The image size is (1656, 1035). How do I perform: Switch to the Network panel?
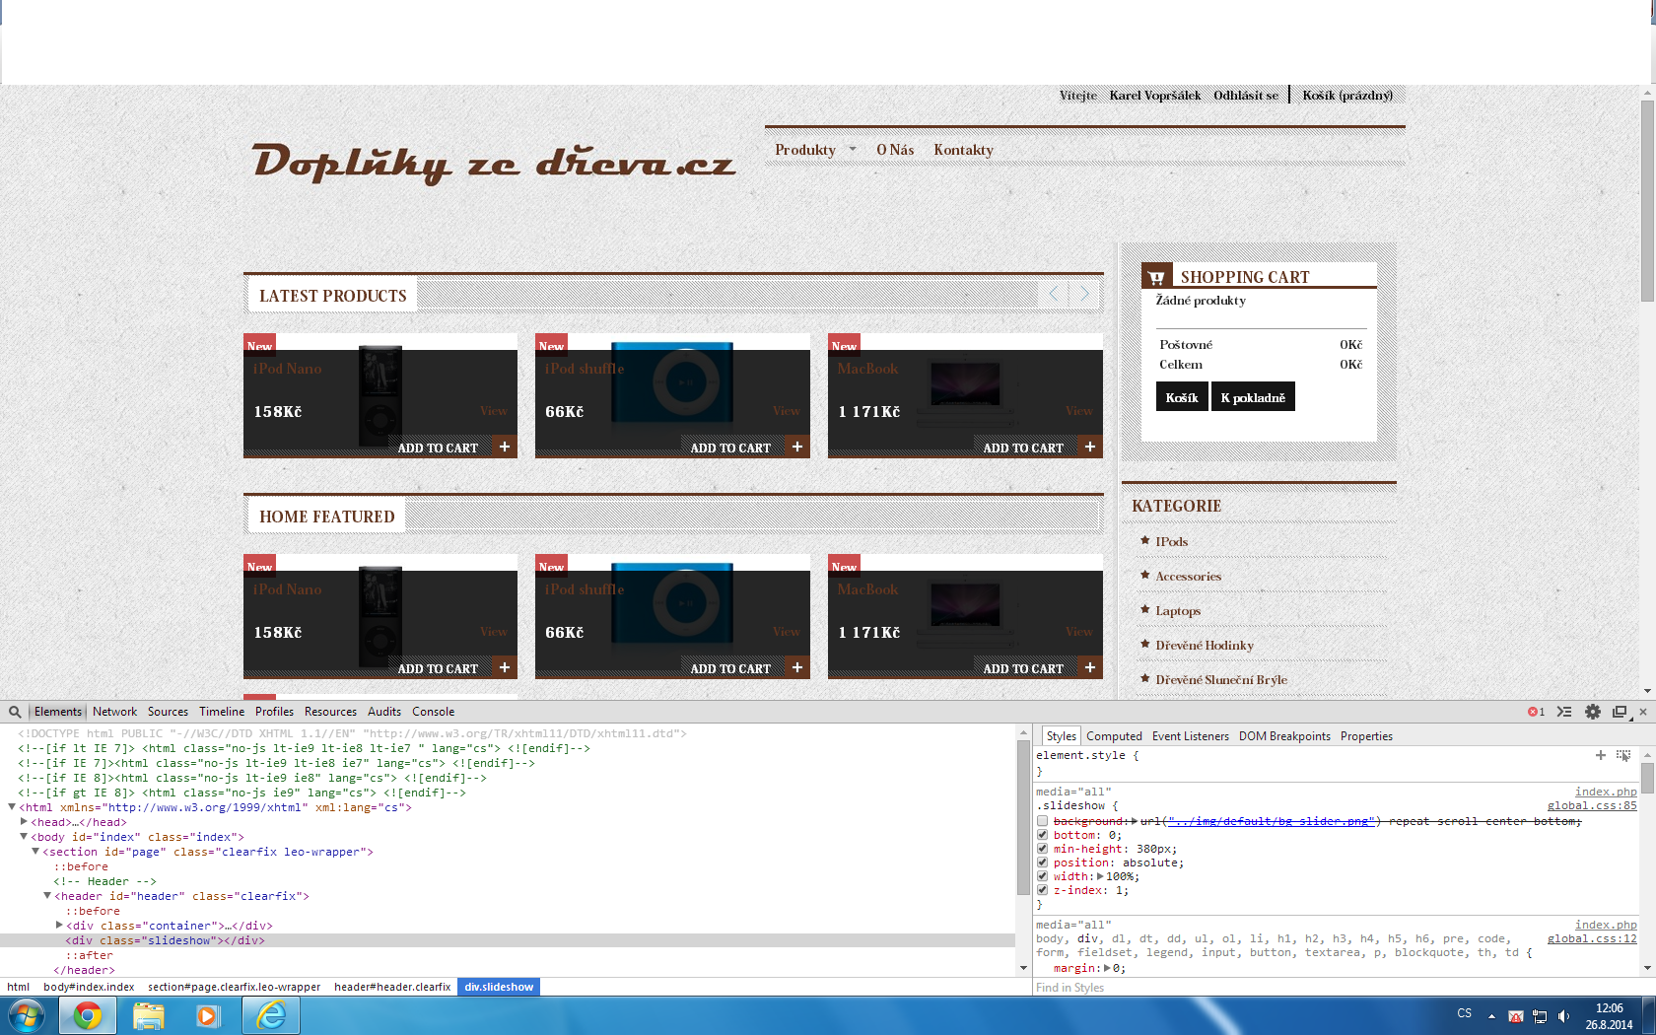pyautogui.click(x=114, y=712)
